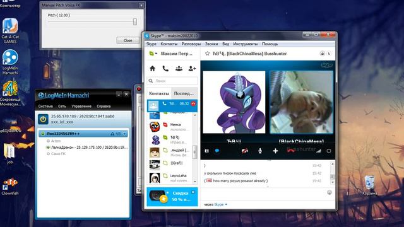404x227 pixels.
Task: Open the Инструменты menu
Action: click(246, 44)
